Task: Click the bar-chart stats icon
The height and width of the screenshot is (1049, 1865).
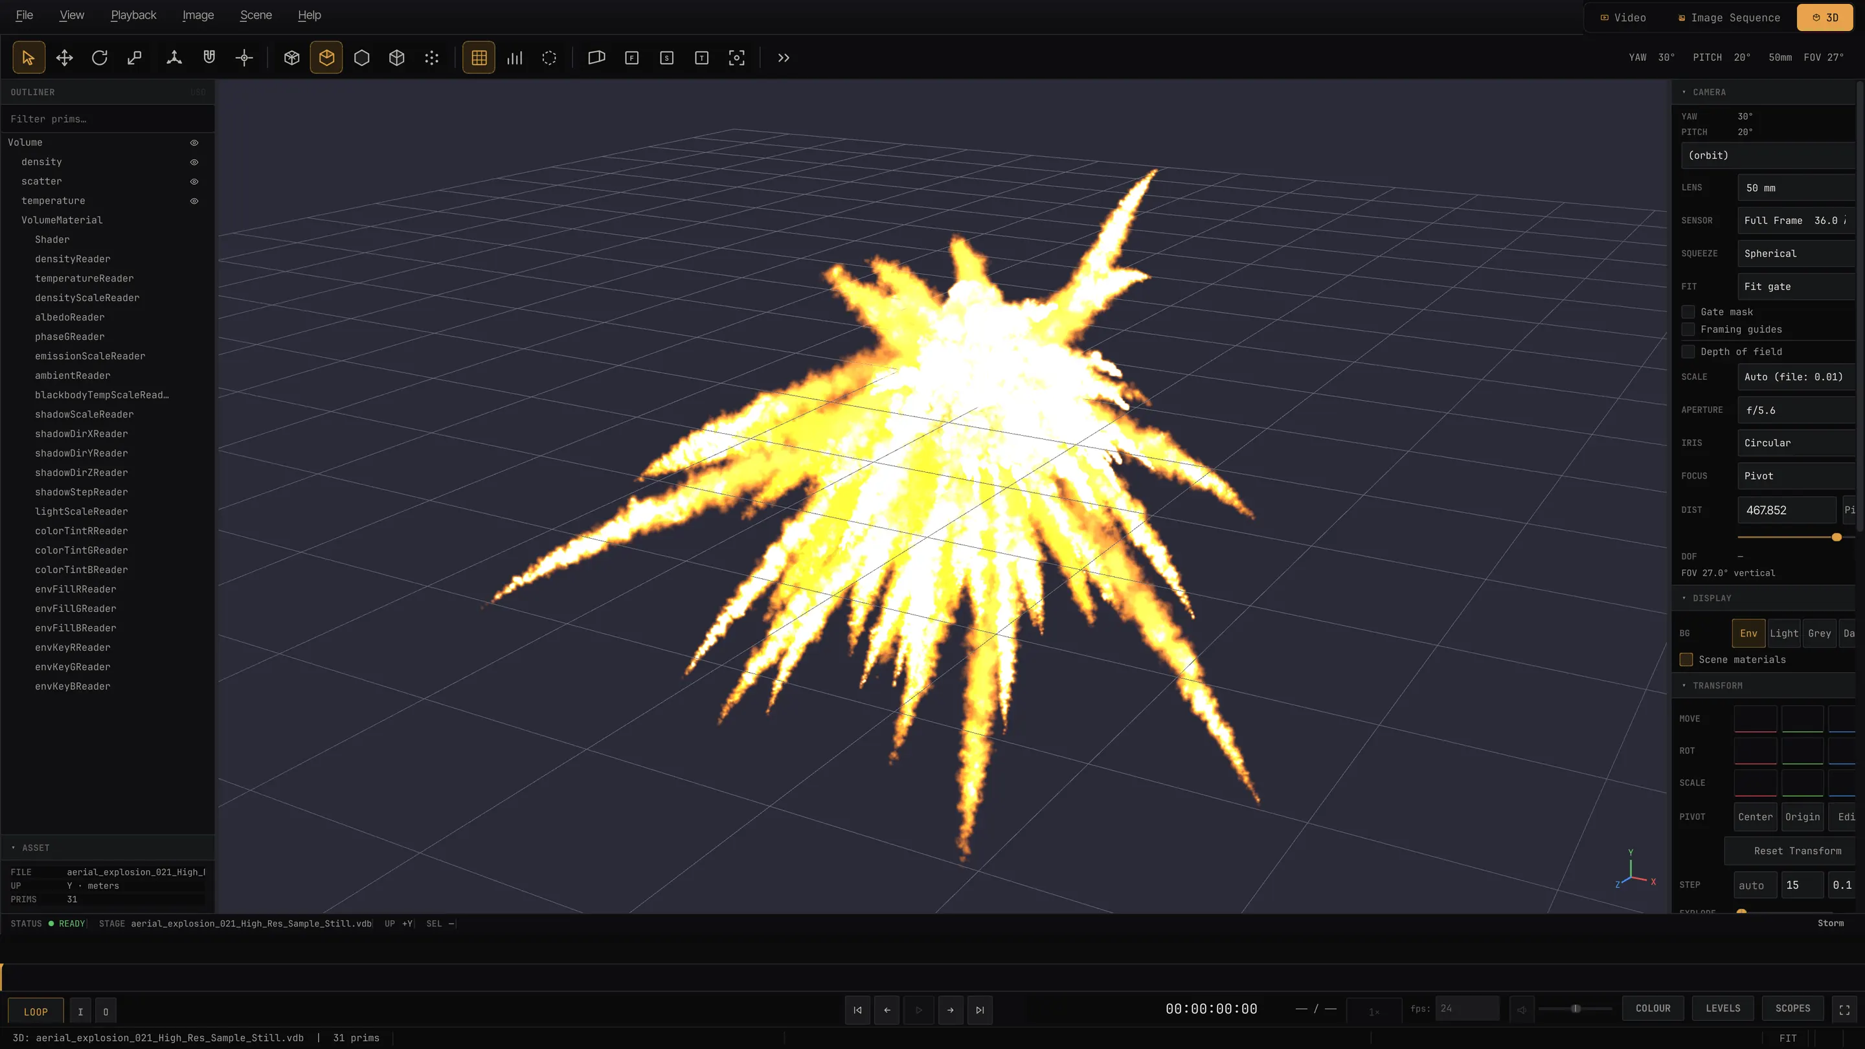Action: tap(514, 58)
